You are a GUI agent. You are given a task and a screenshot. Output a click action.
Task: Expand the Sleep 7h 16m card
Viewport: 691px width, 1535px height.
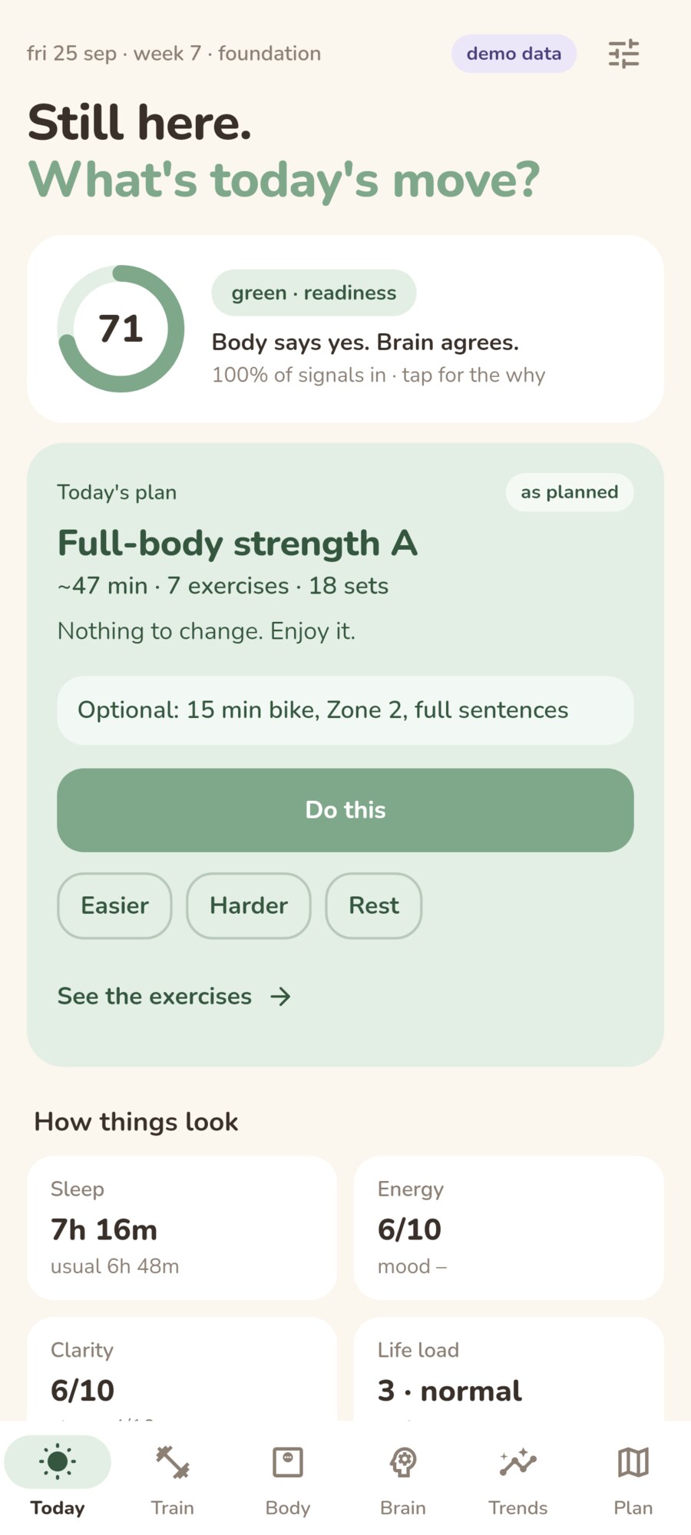pos(182,1227)
